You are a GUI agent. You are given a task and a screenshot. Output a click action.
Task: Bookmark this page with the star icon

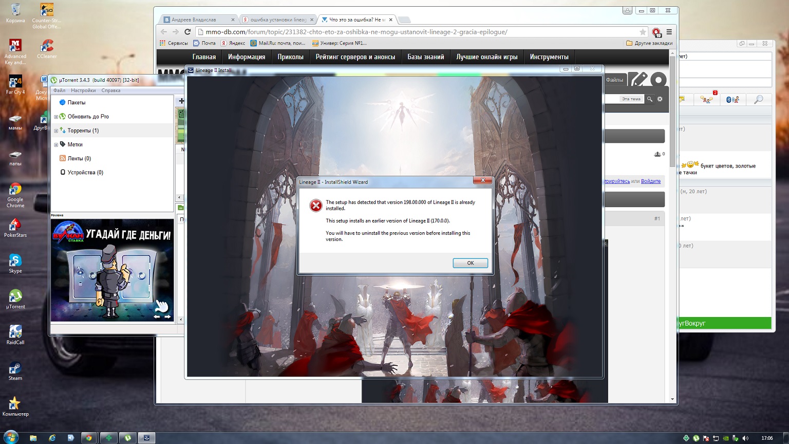click(643, 32)
